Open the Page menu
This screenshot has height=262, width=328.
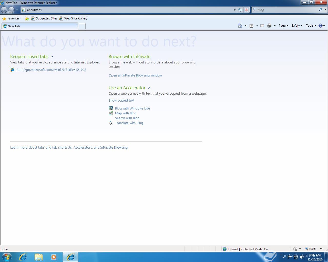click(x=283, y=26)
